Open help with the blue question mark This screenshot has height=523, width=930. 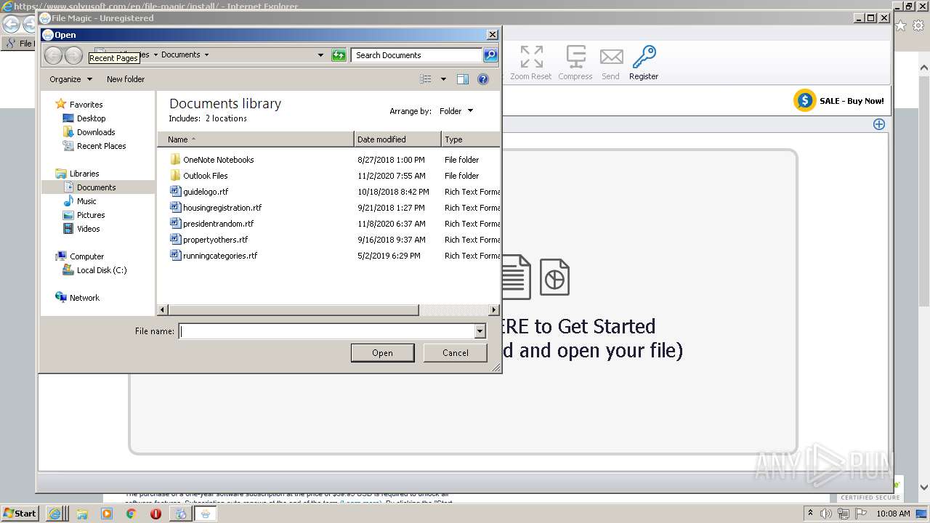483,79
